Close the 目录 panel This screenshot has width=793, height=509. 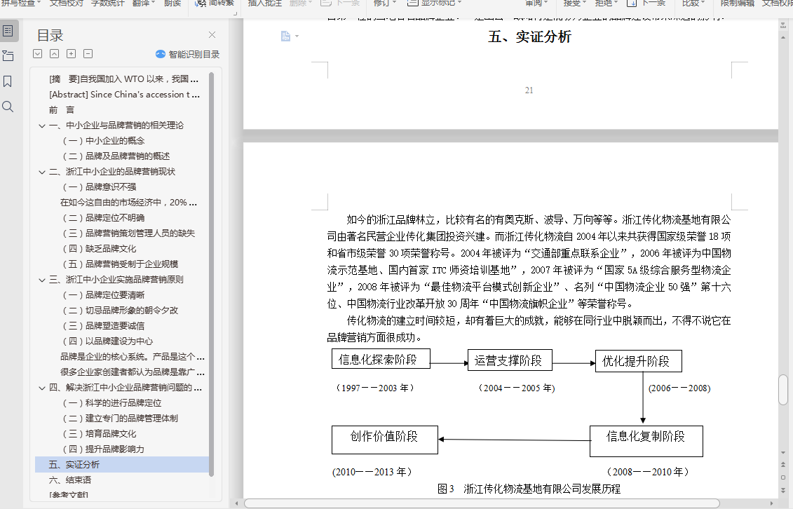[212, 35]
